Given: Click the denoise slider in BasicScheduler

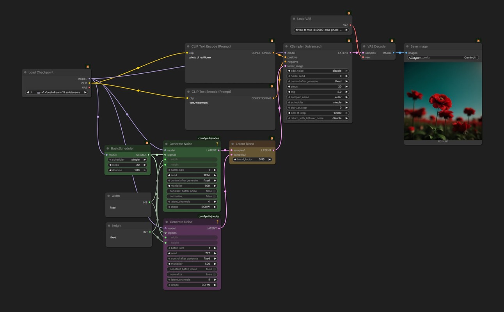Looking at the screenshot, I should point(128,170).
